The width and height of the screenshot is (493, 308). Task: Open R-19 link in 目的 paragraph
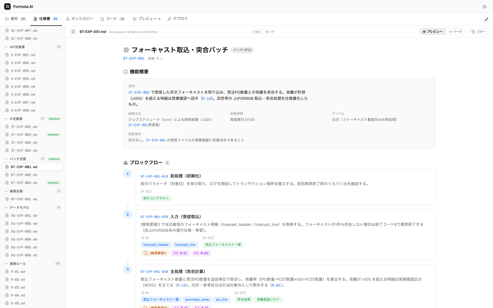click(x=207, y=99)
